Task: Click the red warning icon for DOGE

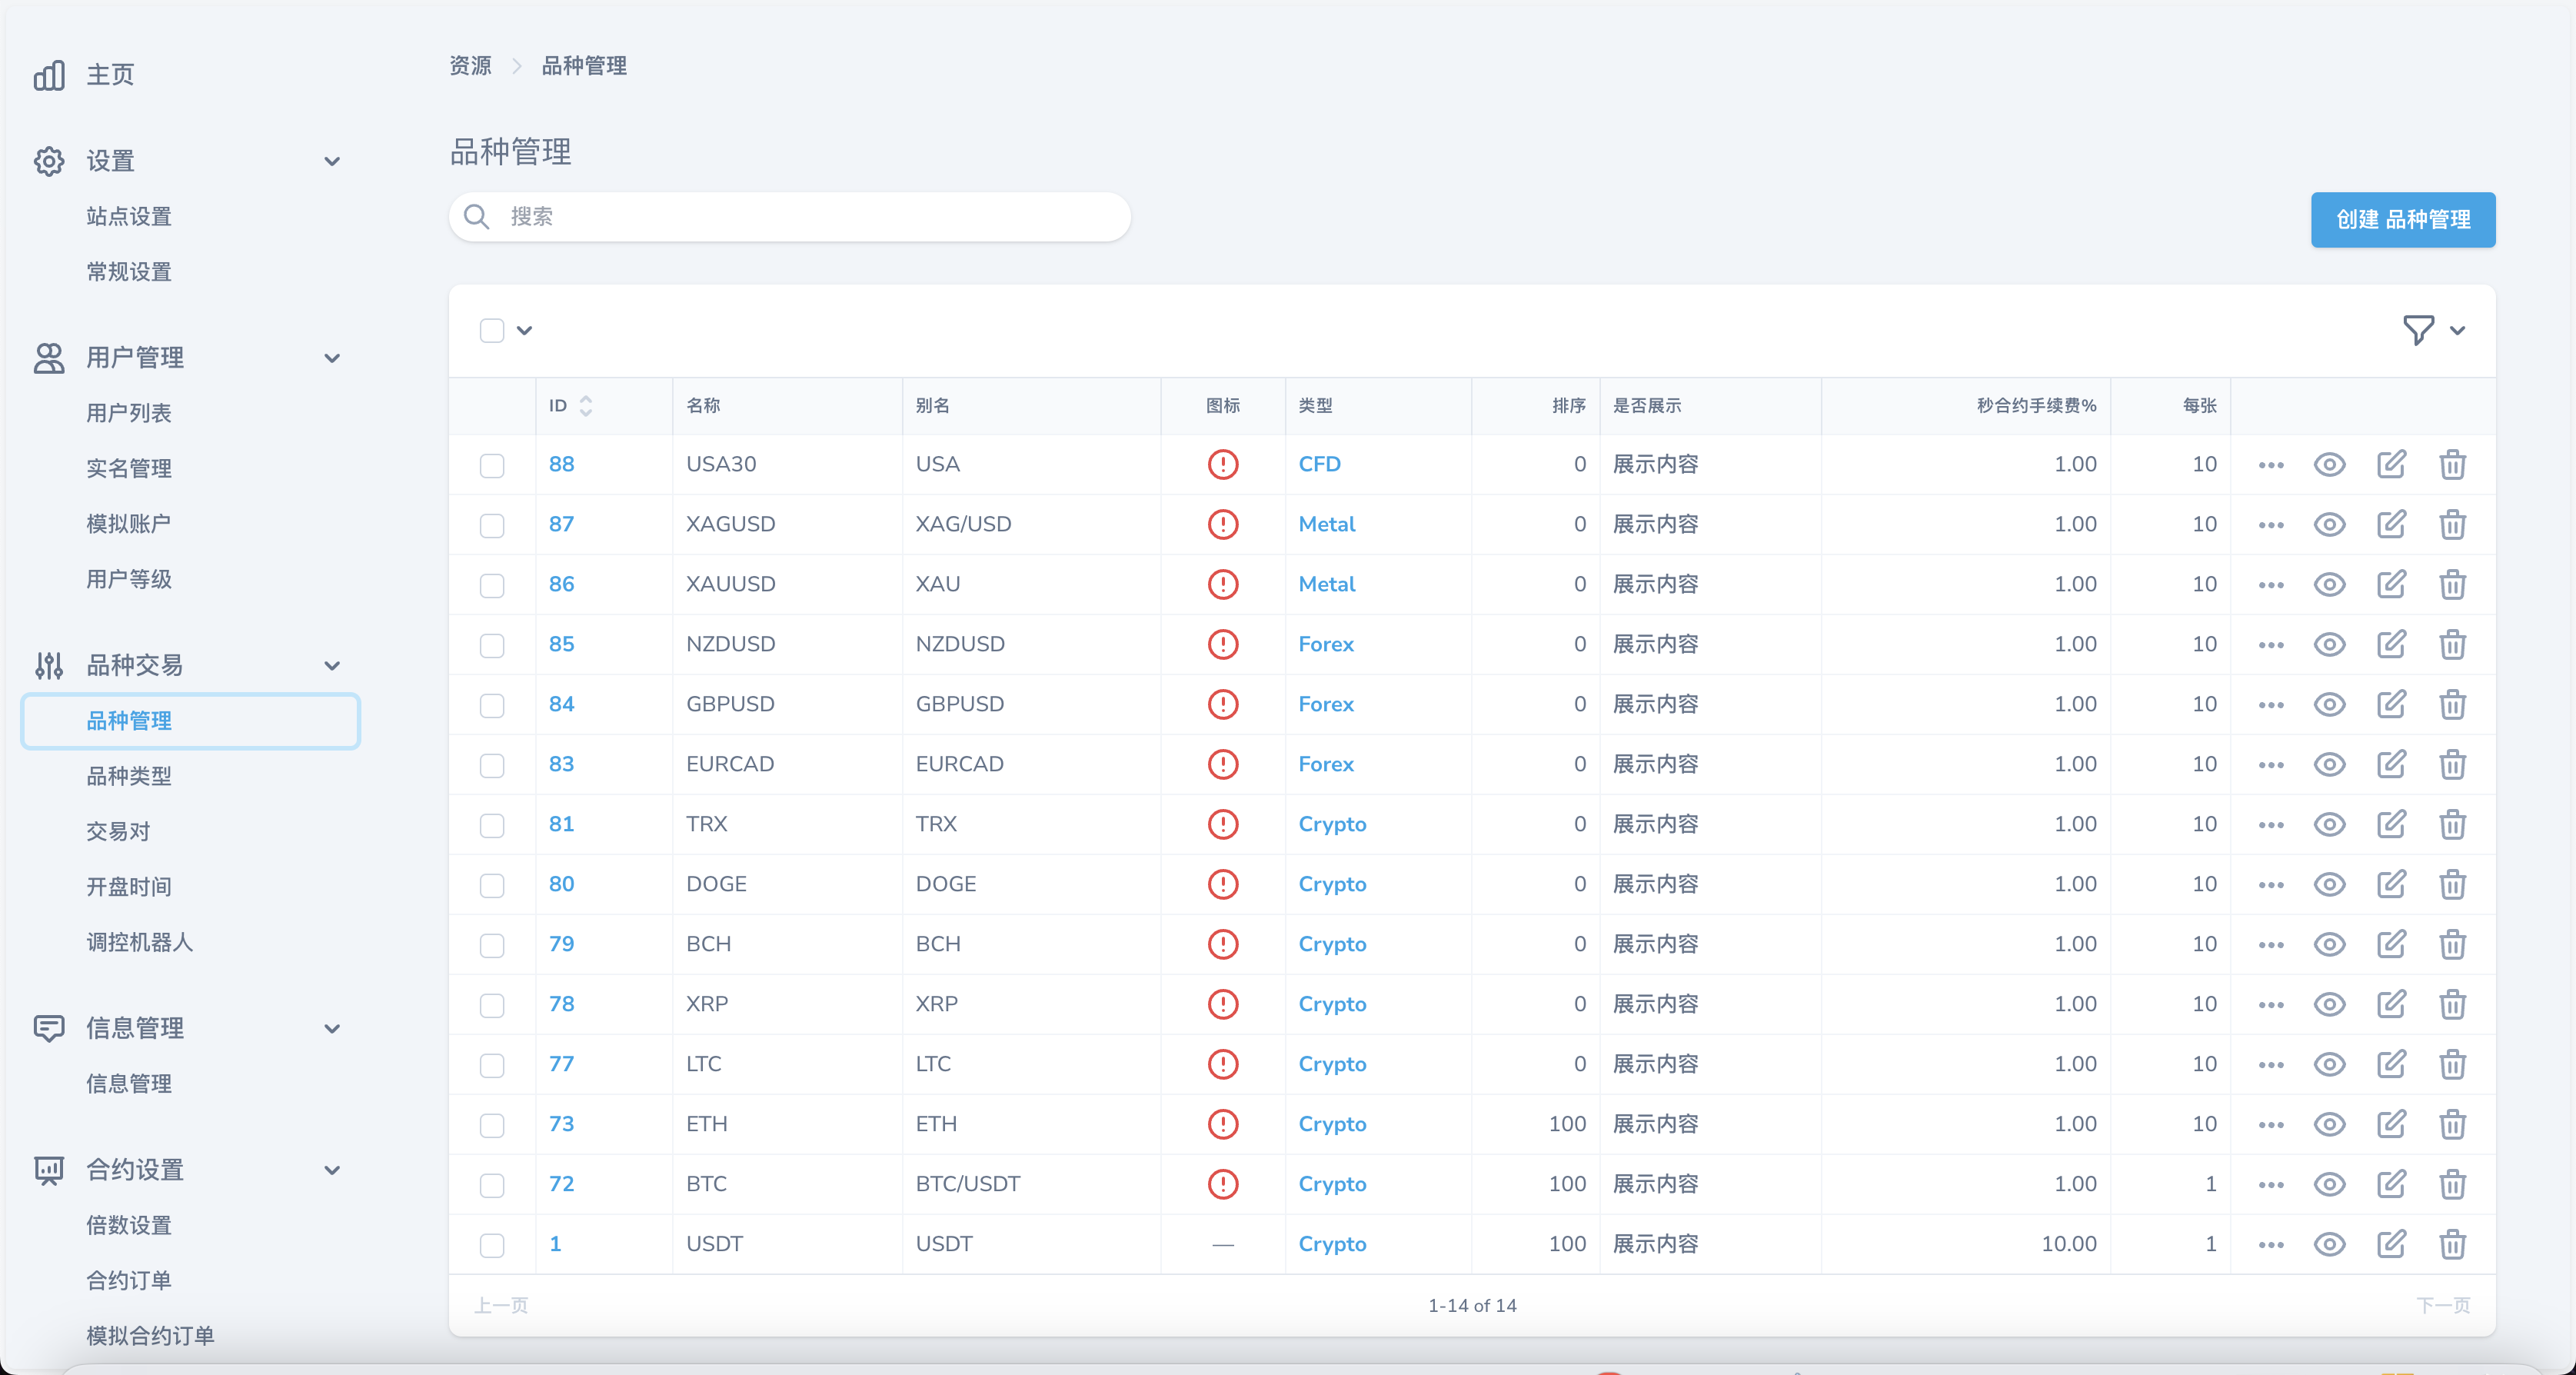Action: coord(1222,885)
